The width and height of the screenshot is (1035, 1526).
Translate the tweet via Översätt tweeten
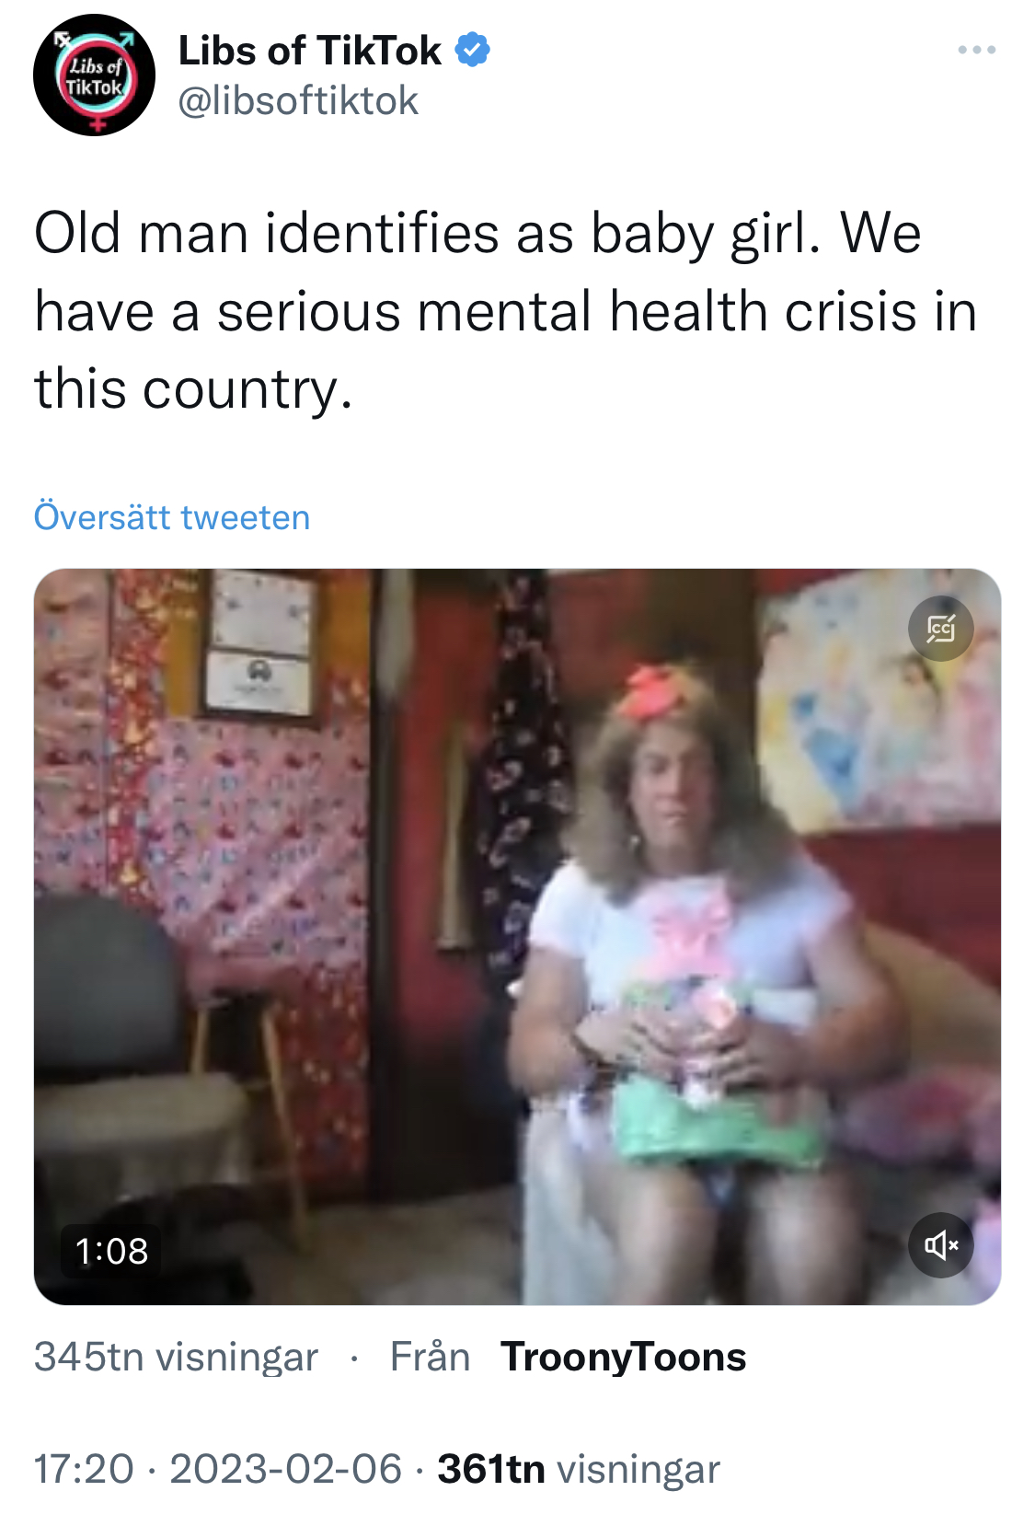172,516
